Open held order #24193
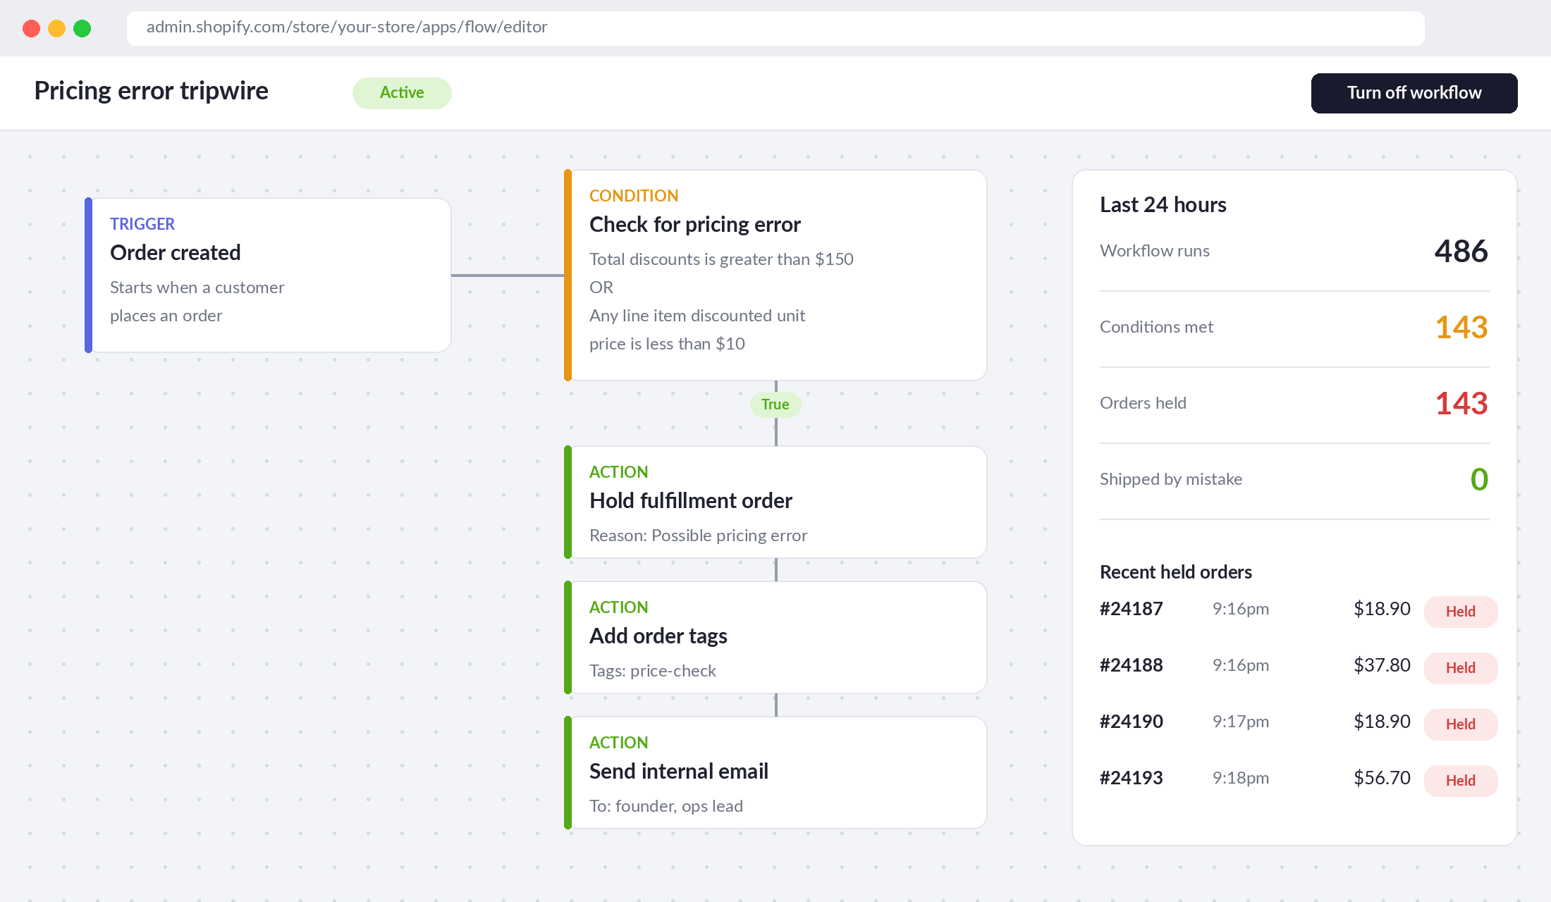This screenshot has height=902, width=1551. point(1131,778)
